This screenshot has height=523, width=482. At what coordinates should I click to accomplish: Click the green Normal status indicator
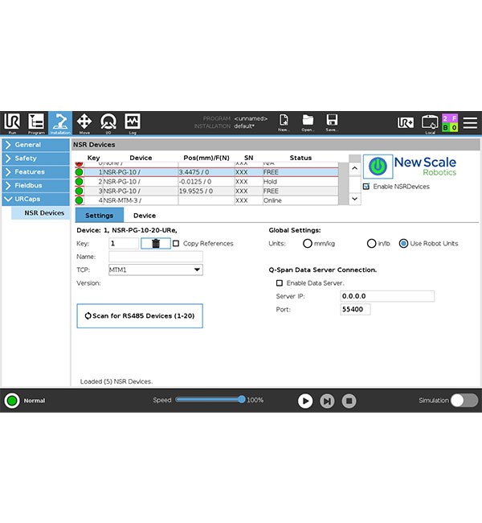[x=12, y=401]
